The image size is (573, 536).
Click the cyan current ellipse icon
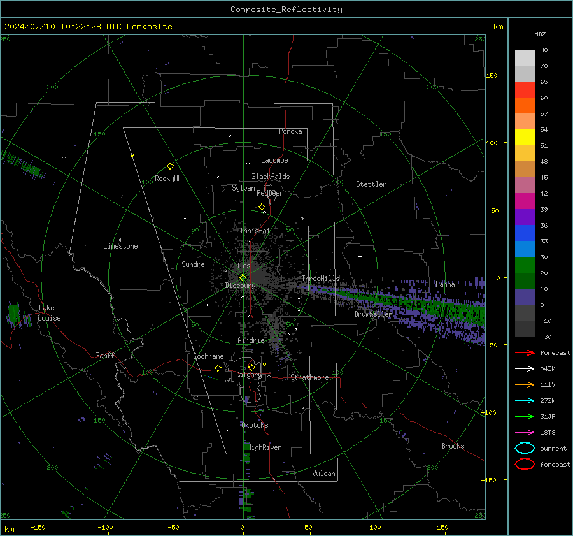[x=525, y=448]
